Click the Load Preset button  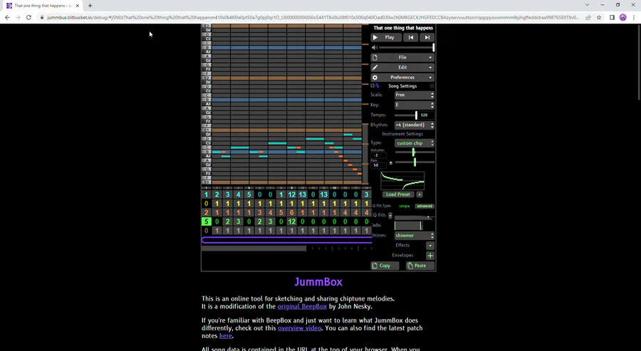pos(397,194)
